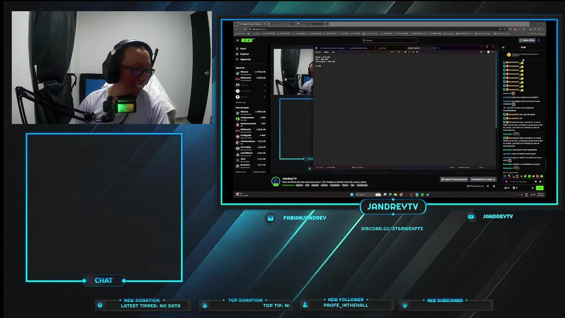Click the Regala Suscripciones button
The height and width of the screenshot is (318, 565).
pyautogui.click(x=454, y=179)
